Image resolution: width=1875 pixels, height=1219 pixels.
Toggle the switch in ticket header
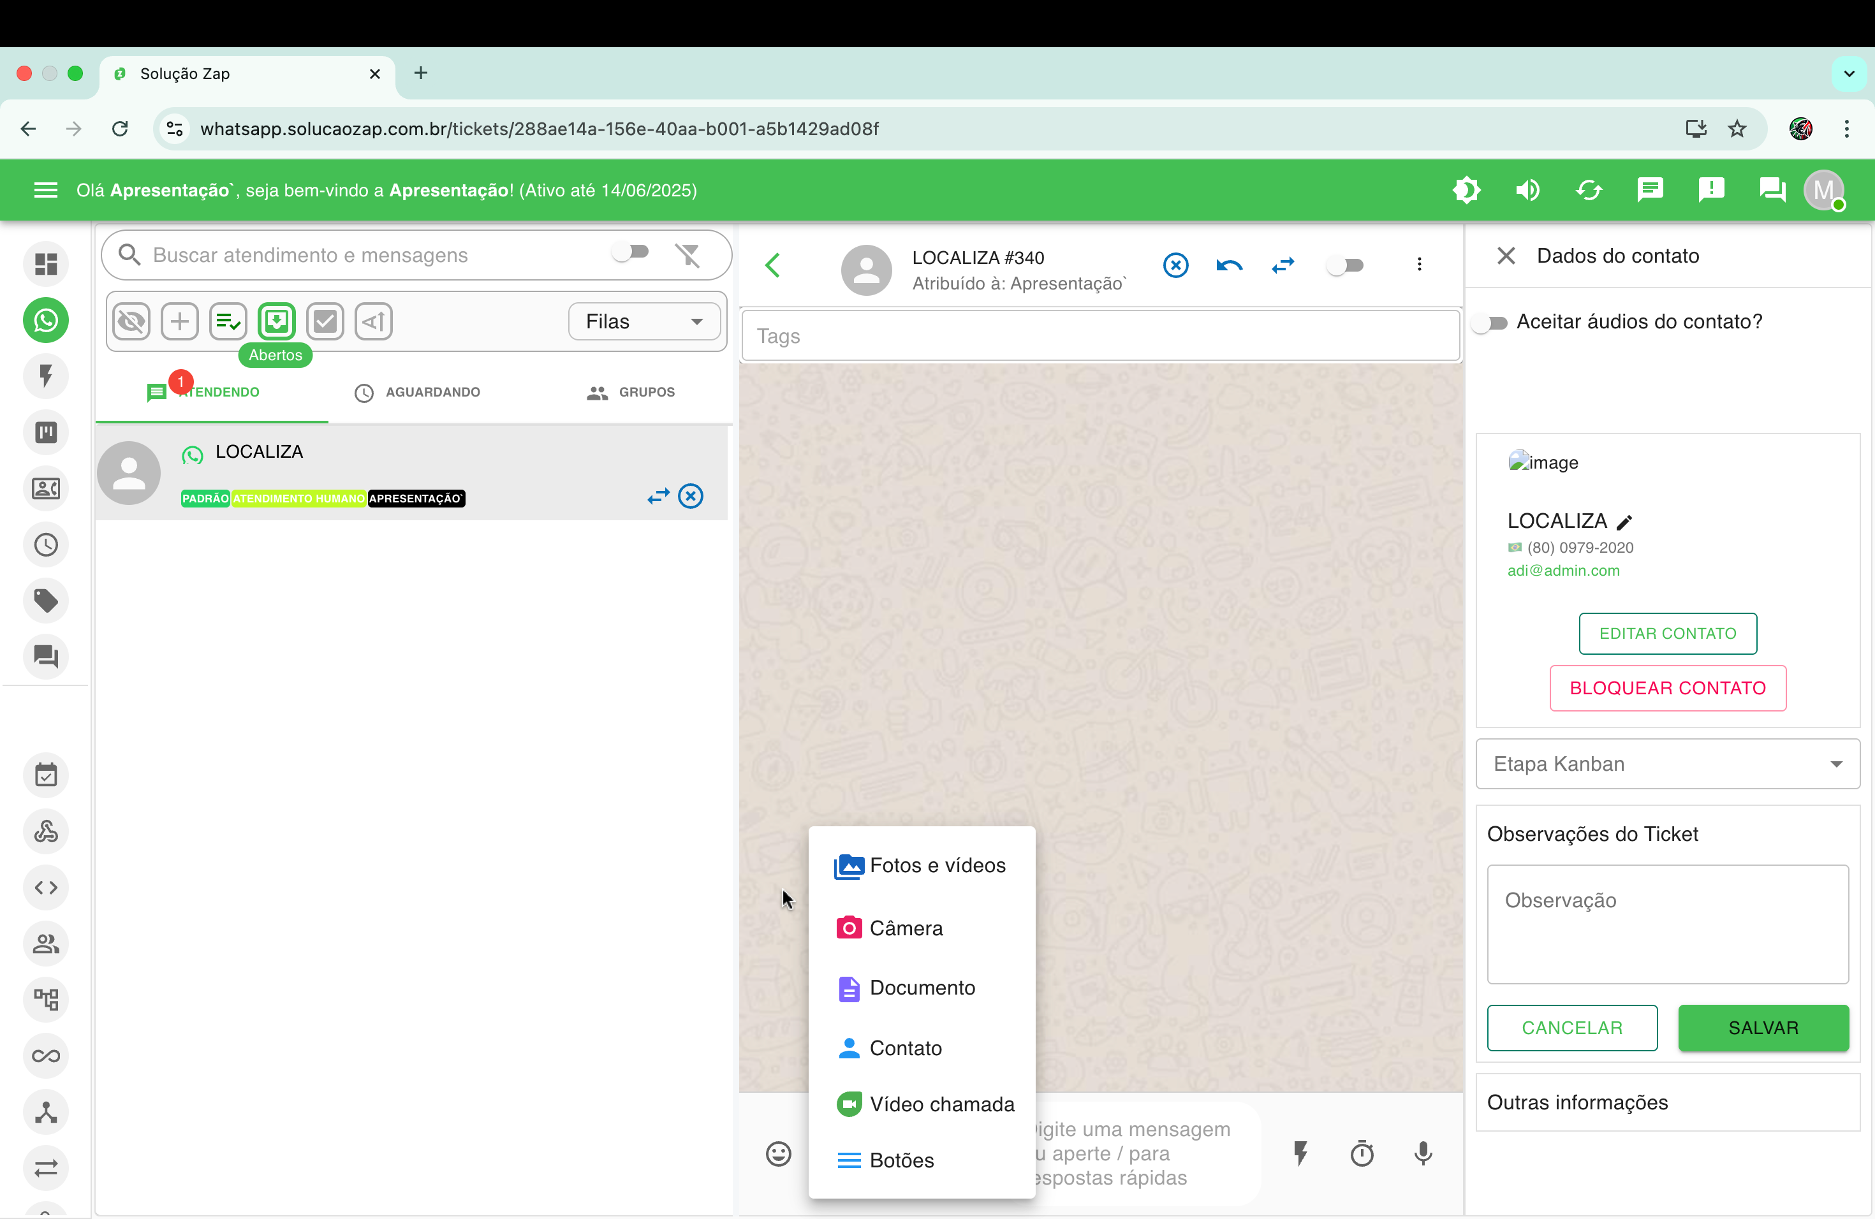(1345, 265)
